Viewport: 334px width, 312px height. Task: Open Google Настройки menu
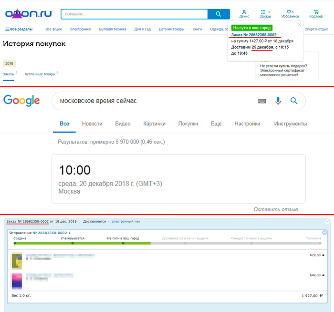(247, 124)
